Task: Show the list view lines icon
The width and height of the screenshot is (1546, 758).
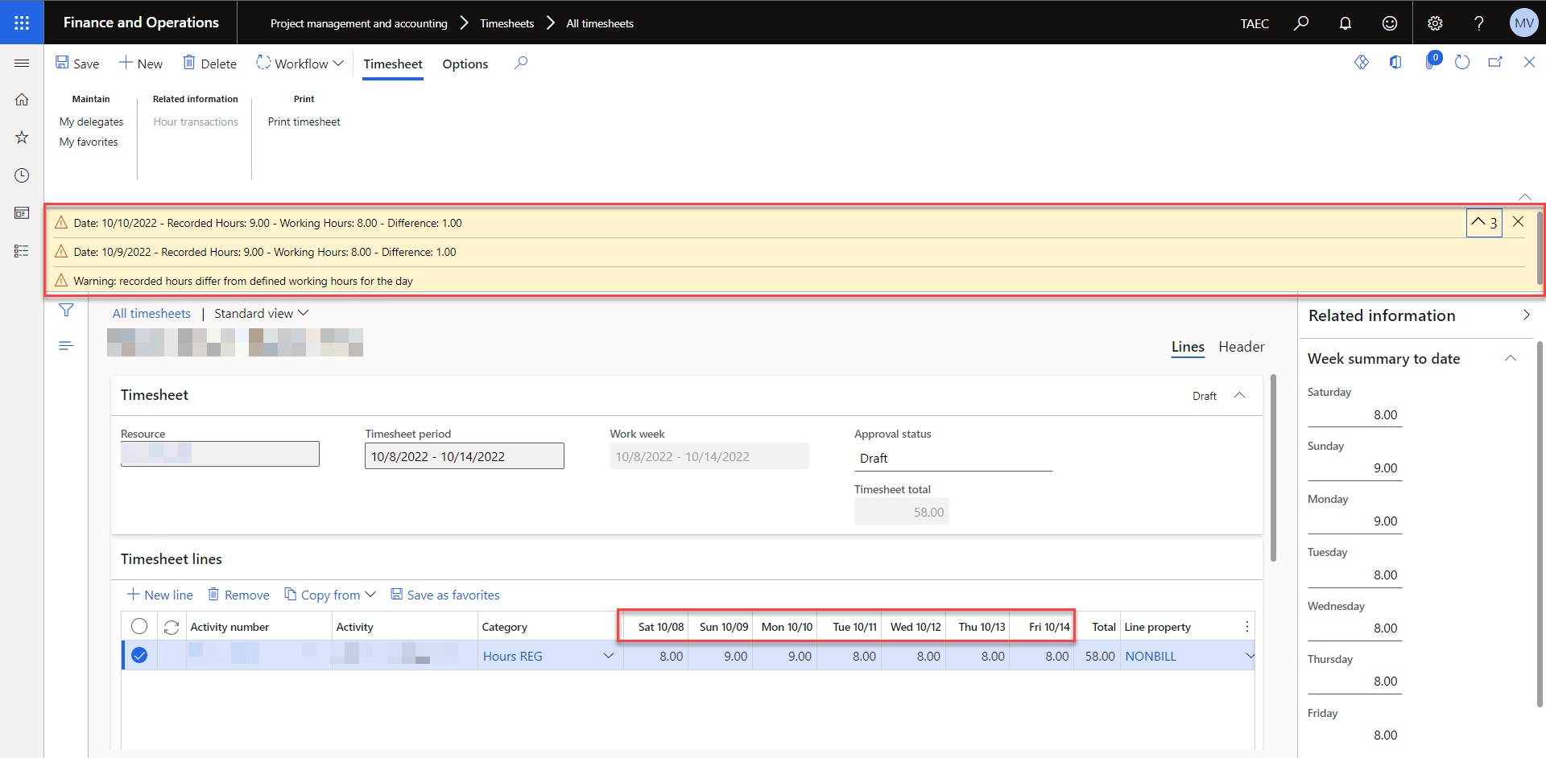Action: click(66, 346)
